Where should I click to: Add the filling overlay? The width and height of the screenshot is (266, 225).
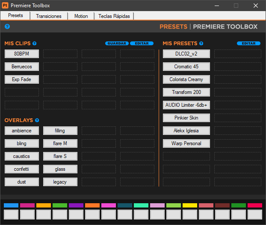click(x=60, y=131)
